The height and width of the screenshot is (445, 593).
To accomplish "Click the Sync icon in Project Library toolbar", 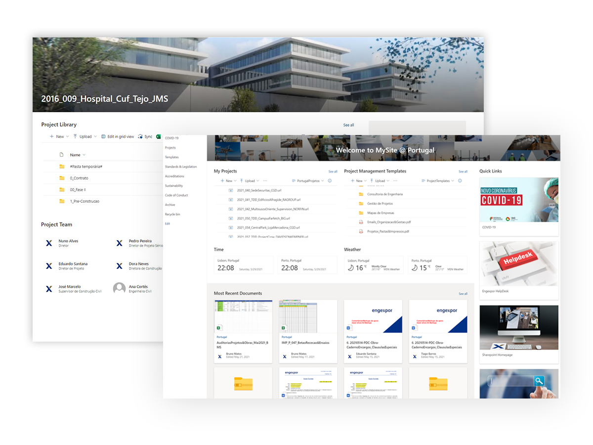I will (140, 136).
